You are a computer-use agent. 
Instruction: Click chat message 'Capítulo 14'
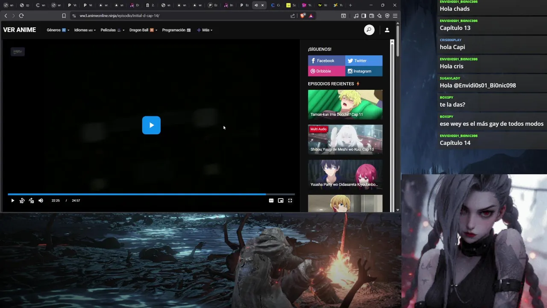click(455, 143)
